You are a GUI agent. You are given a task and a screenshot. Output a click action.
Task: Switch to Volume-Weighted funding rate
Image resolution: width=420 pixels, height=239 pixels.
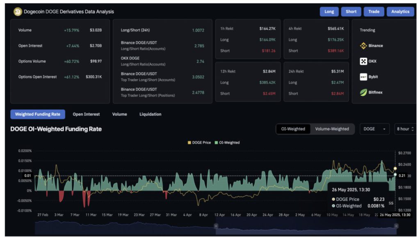332,129
